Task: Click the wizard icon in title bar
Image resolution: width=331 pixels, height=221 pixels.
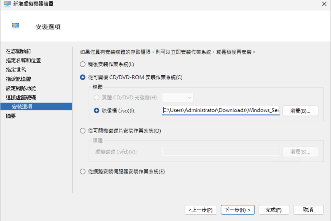Action: coord(7,4)
